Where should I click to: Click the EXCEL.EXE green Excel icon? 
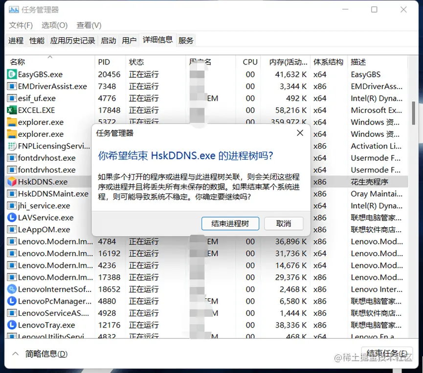[12, 110]
